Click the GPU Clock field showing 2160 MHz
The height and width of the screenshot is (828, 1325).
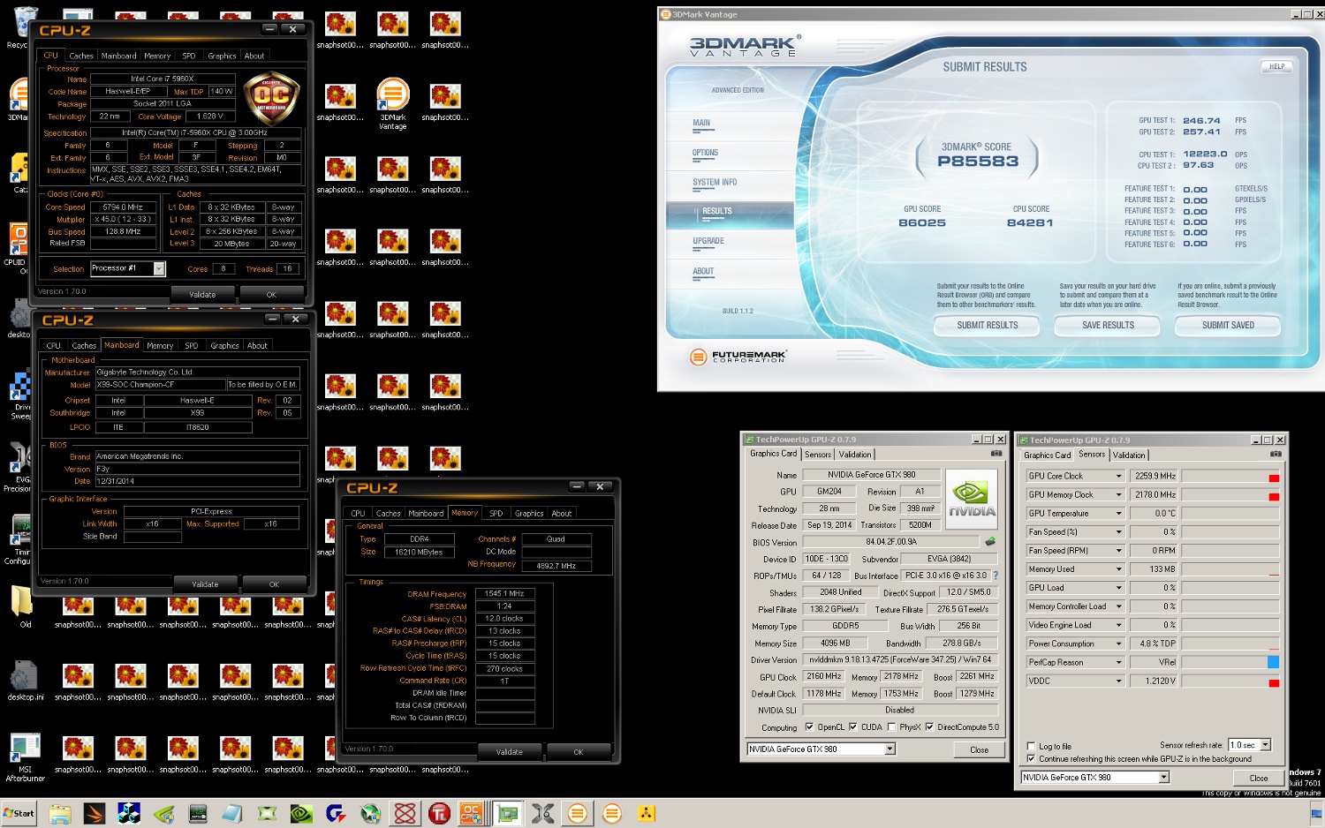pos(823,676)
